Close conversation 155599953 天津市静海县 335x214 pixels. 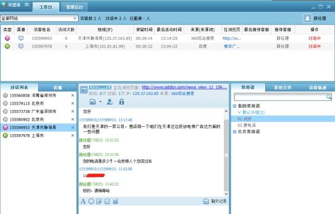[73, 127]
